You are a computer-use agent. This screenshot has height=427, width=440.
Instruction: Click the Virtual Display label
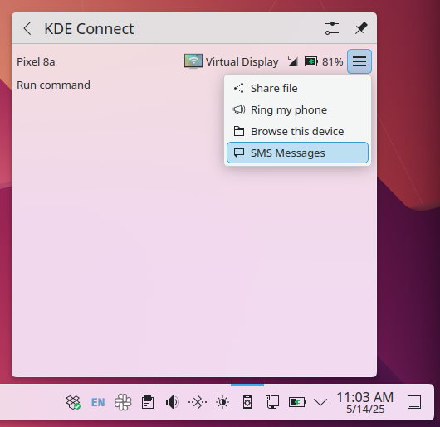click(x=242, y=62)
